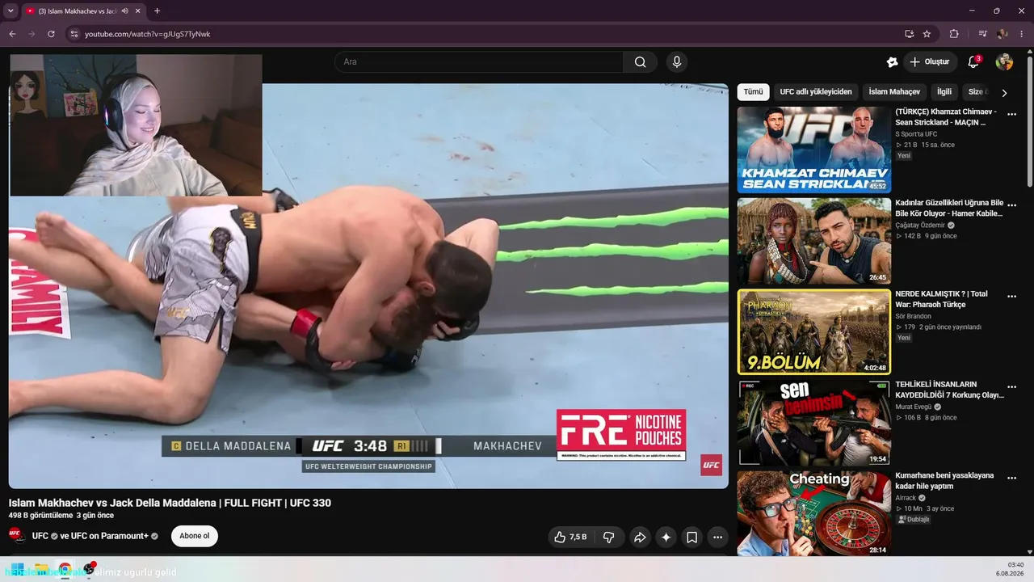Show more filter chips with arrow
The image size is (1034, 582).
click(x=1004, y=93)
